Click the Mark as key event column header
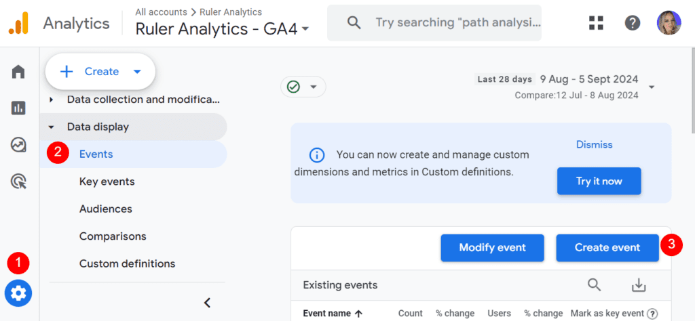The width and height of the screenshot is (695, 321). (607, 314)
